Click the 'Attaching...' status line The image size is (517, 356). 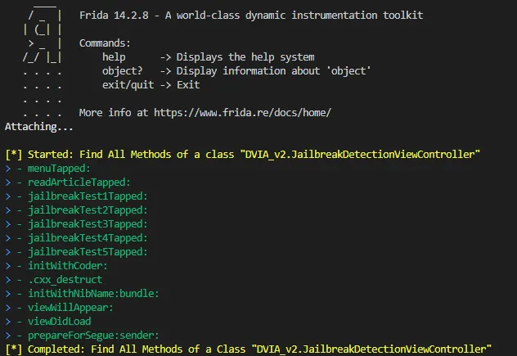[x=39, y=127]
